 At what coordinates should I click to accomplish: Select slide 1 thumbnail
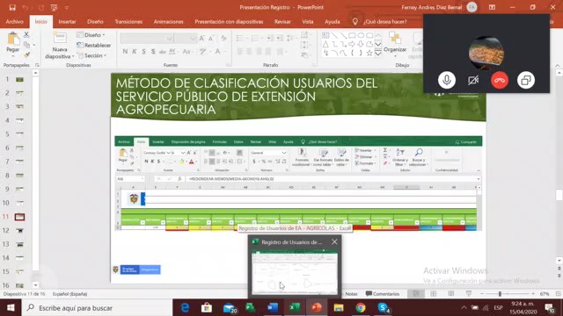click(x=19, y=79)
